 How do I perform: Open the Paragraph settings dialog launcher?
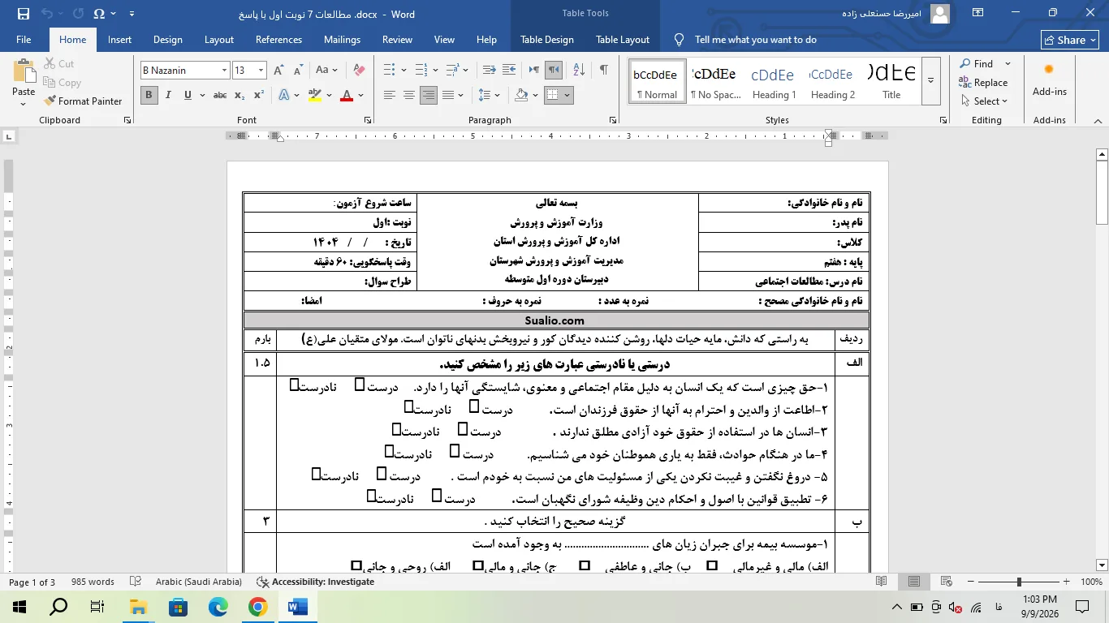(614, 120)
